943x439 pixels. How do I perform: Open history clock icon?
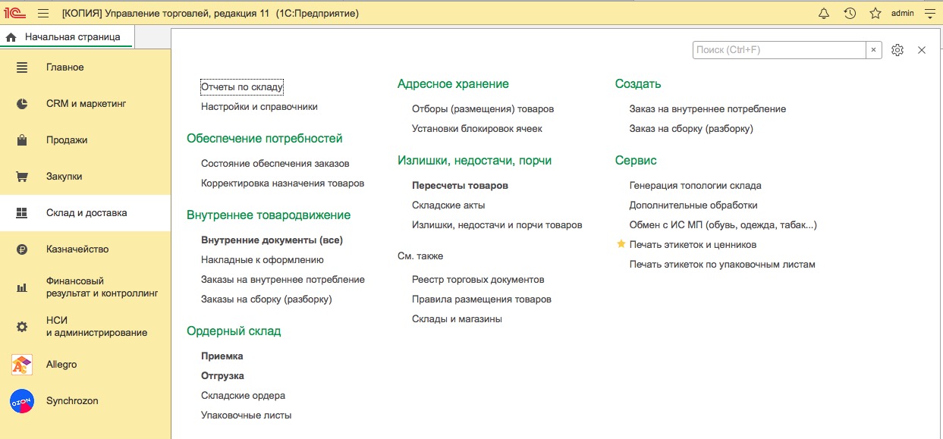tap(850, 13)
